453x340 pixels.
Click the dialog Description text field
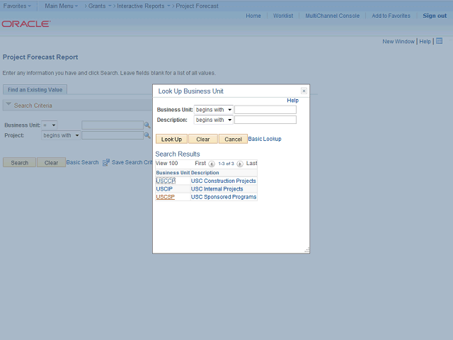pos(265,120)
